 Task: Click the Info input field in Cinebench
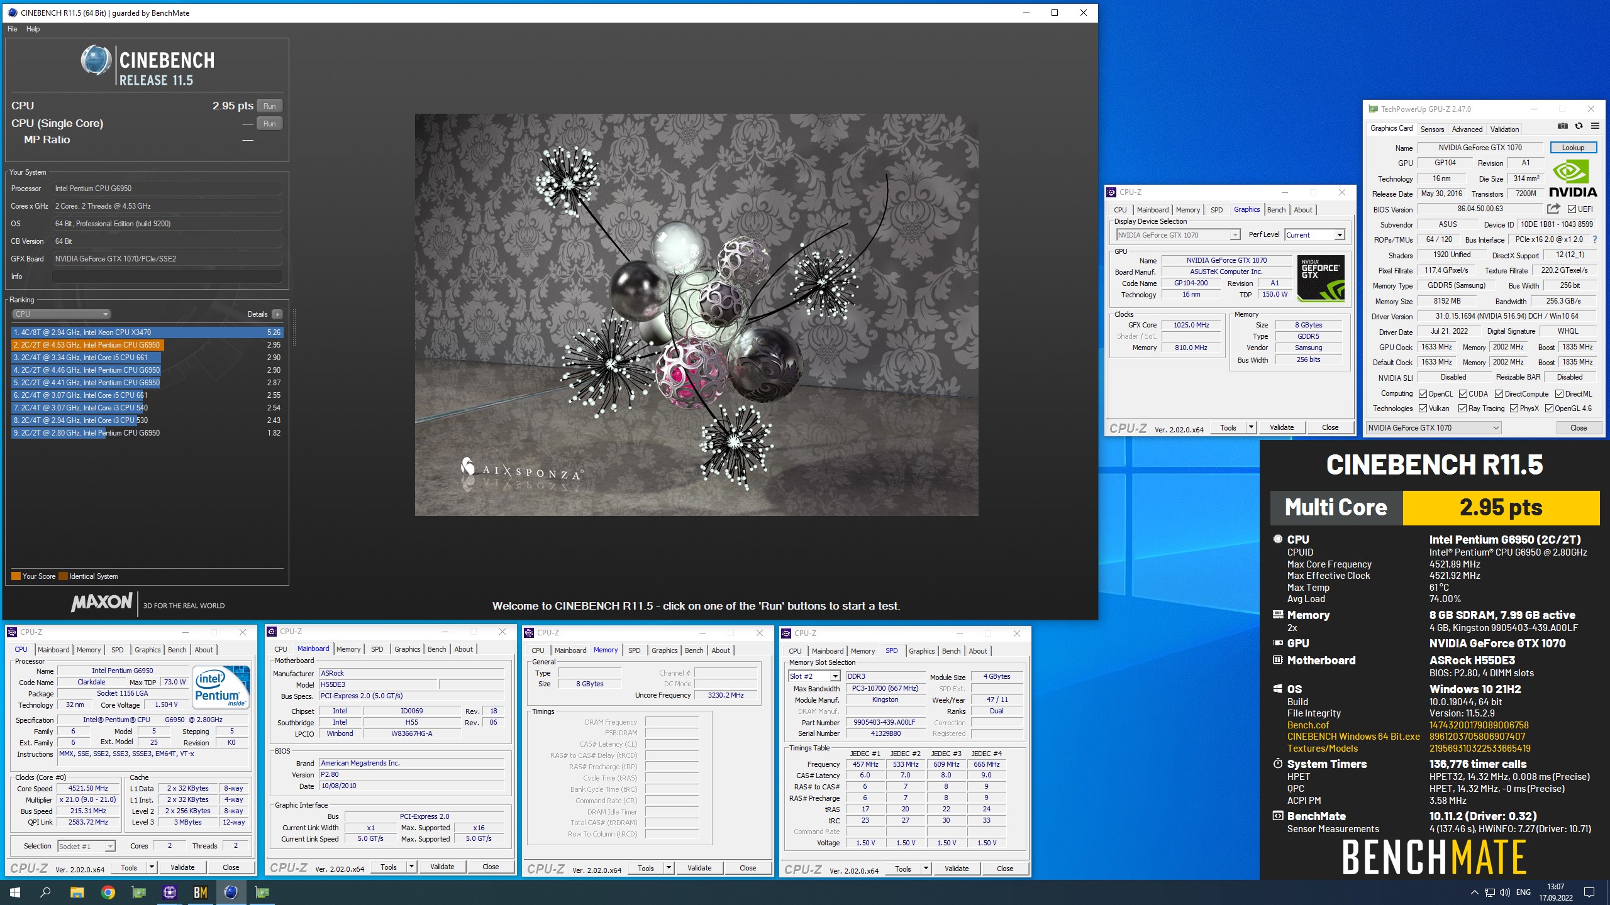pyautogui.click(x=167, y=277)
